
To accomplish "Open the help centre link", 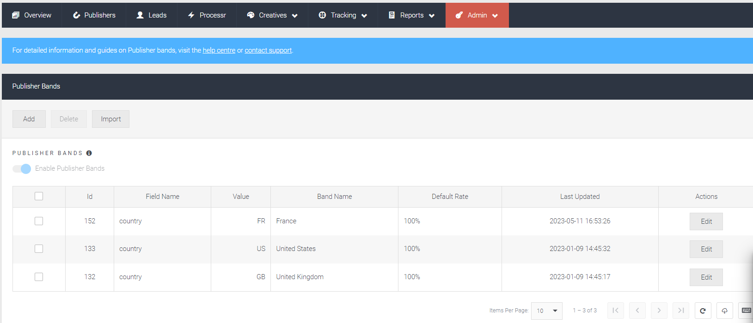I will pyautogui.click(x=219, y=50).
